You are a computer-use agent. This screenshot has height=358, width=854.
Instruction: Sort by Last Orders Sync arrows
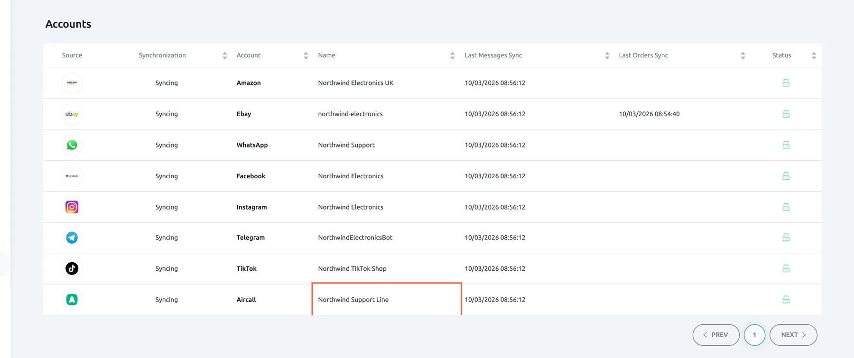[743, 55]
